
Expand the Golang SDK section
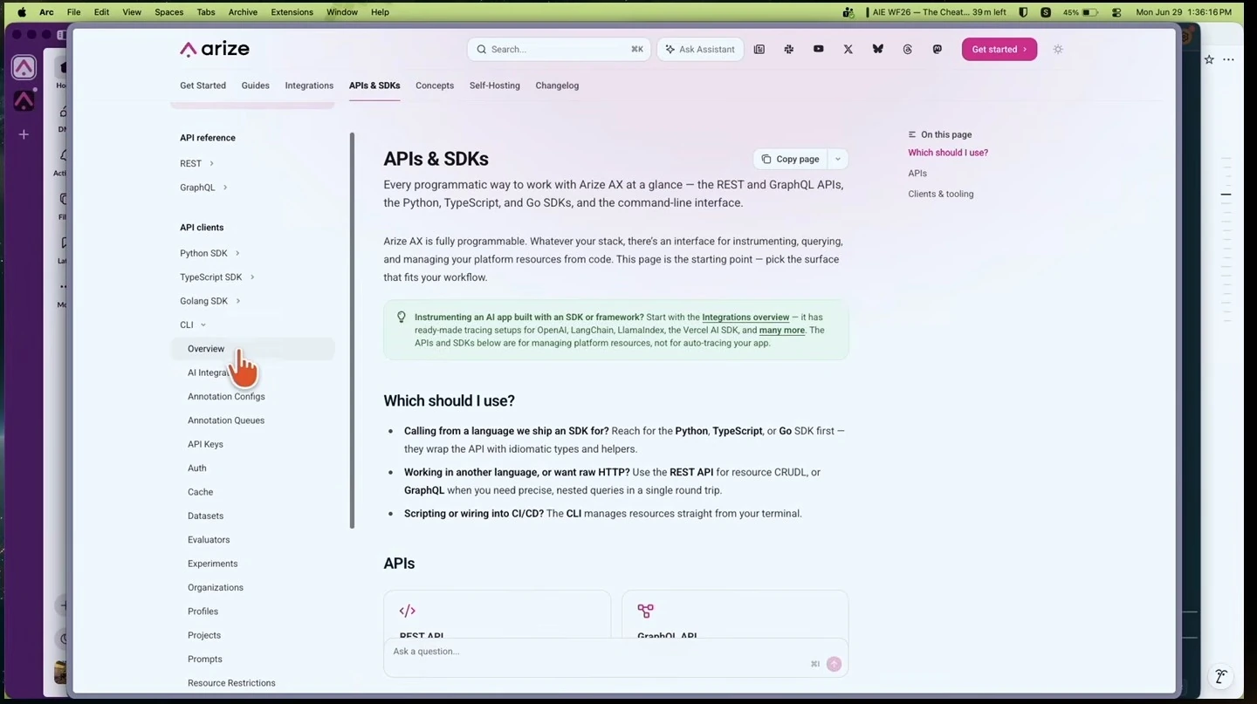pyautogui.click(x=237, y=301)
